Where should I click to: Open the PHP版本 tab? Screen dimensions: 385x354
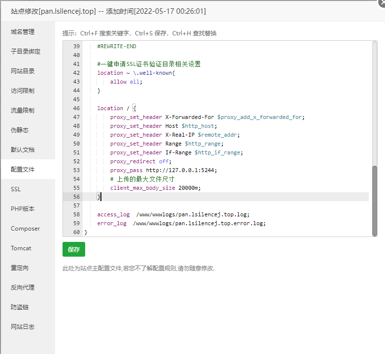23,209
